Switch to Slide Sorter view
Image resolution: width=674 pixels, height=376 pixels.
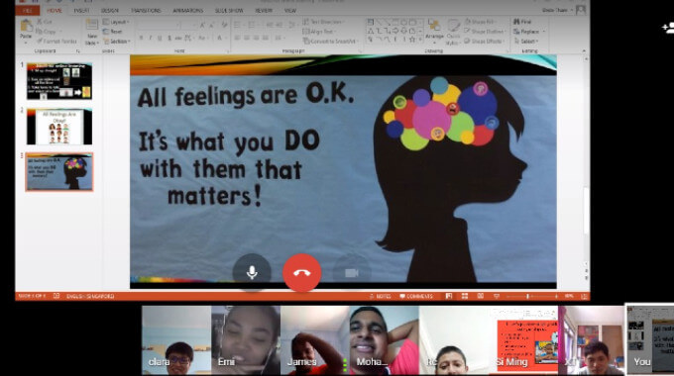(x=465, y=296)
